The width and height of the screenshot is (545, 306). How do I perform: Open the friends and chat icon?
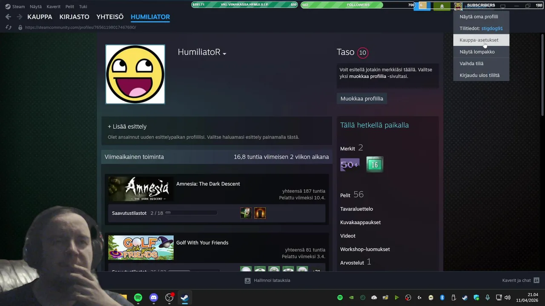(x=536, y=280)
